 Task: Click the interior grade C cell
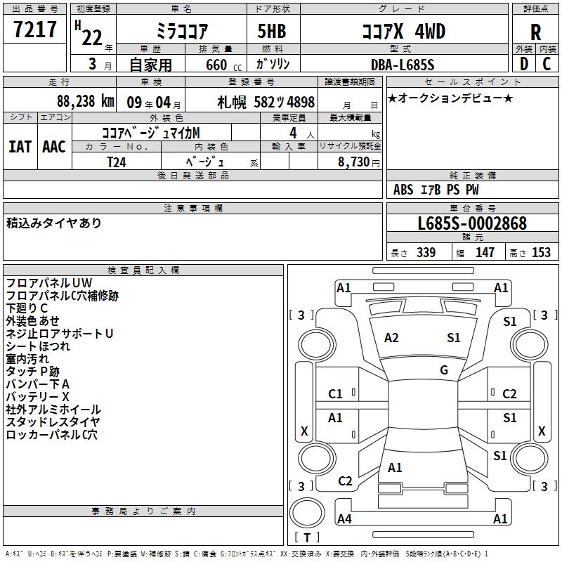pos(547,64)
